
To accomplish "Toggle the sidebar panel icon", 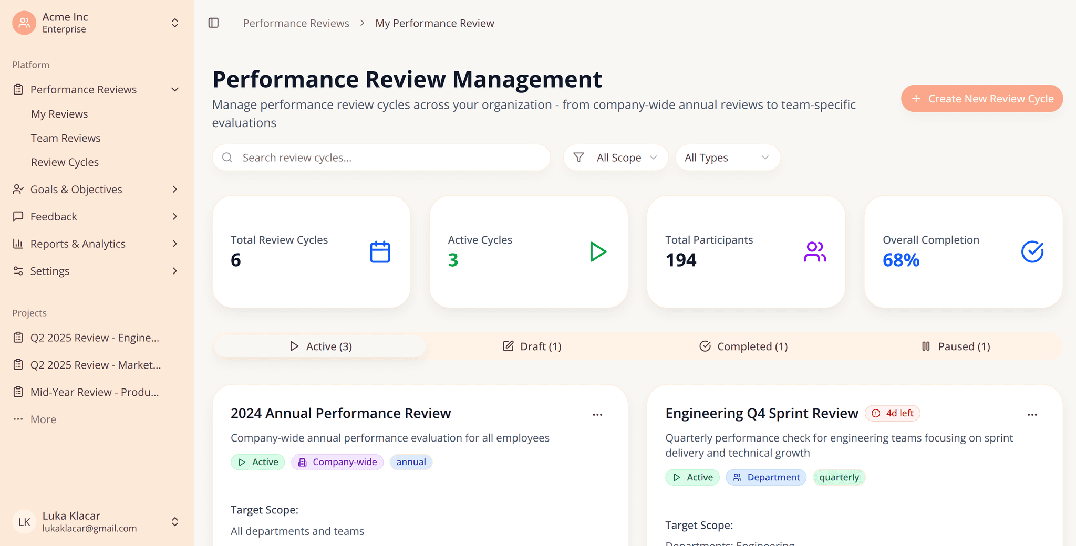I will coord(213,23).
